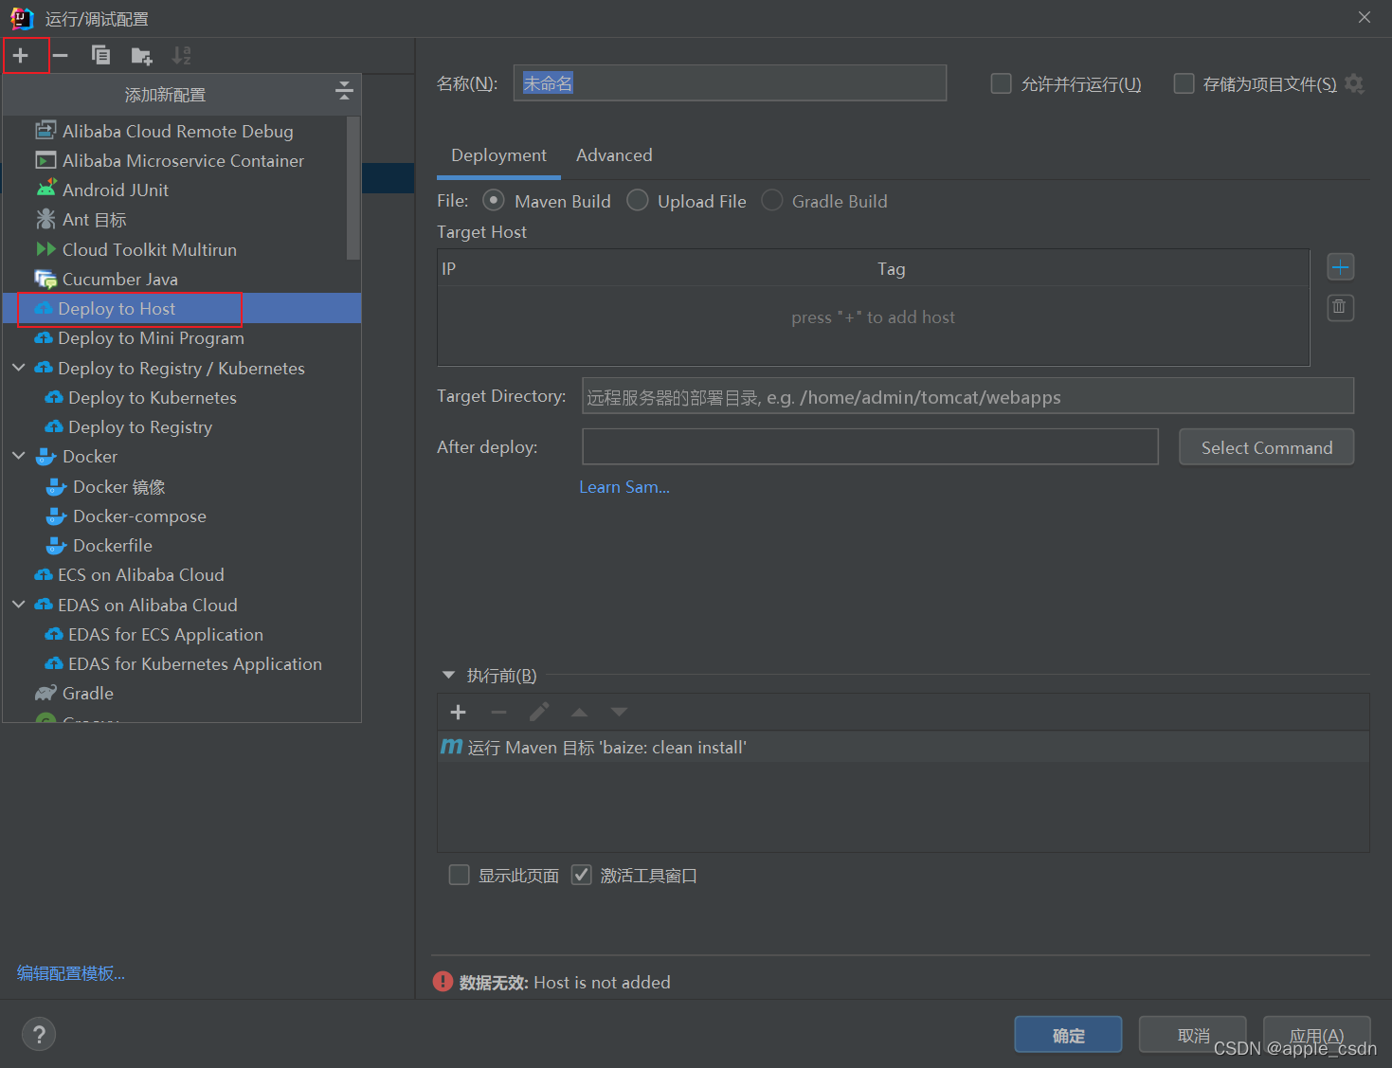Collapse the Docker tree node
The width and height of the screenshot is (1392, 1068).
tap(18, 456)
